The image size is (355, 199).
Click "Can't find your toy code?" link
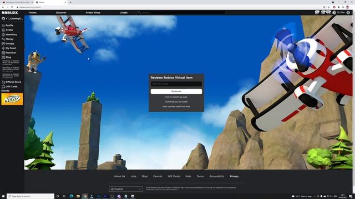176,102
